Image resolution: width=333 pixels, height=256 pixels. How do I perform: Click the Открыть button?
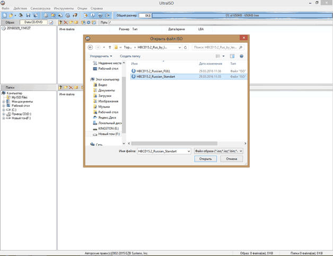click(x=205, y=159)
